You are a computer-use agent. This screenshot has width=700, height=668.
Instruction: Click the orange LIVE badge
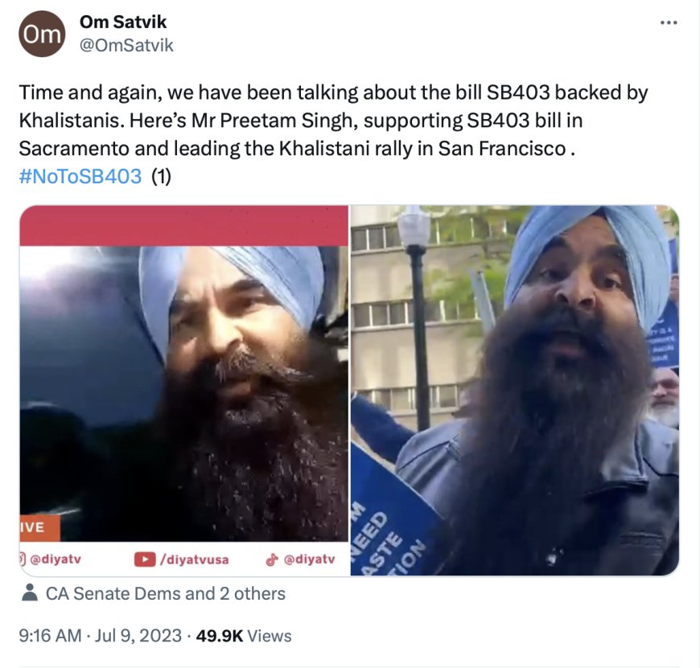point(39,528)
